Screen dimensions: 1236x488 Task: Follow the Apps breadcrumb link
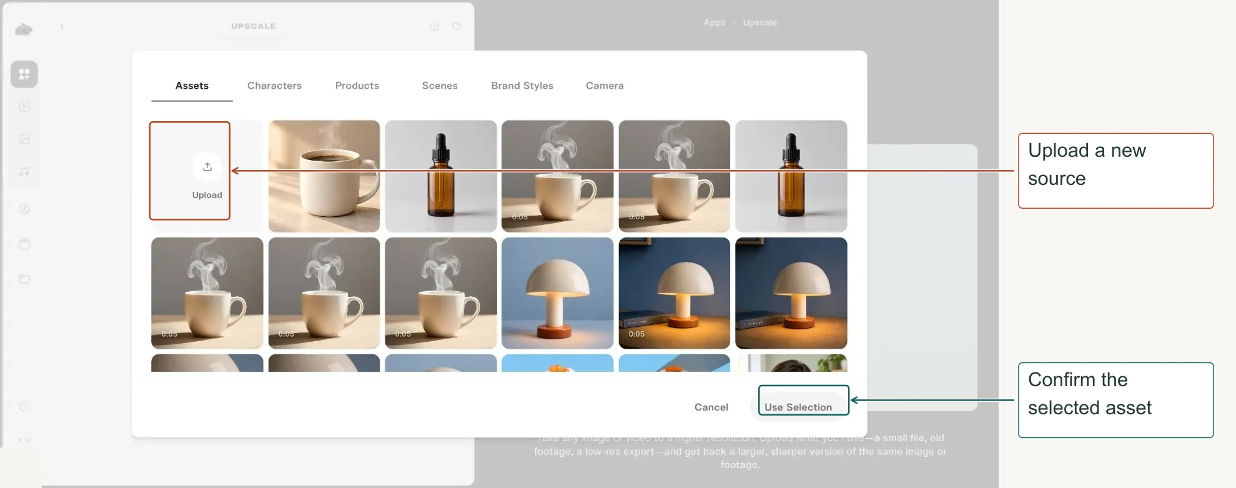(714, 22)
